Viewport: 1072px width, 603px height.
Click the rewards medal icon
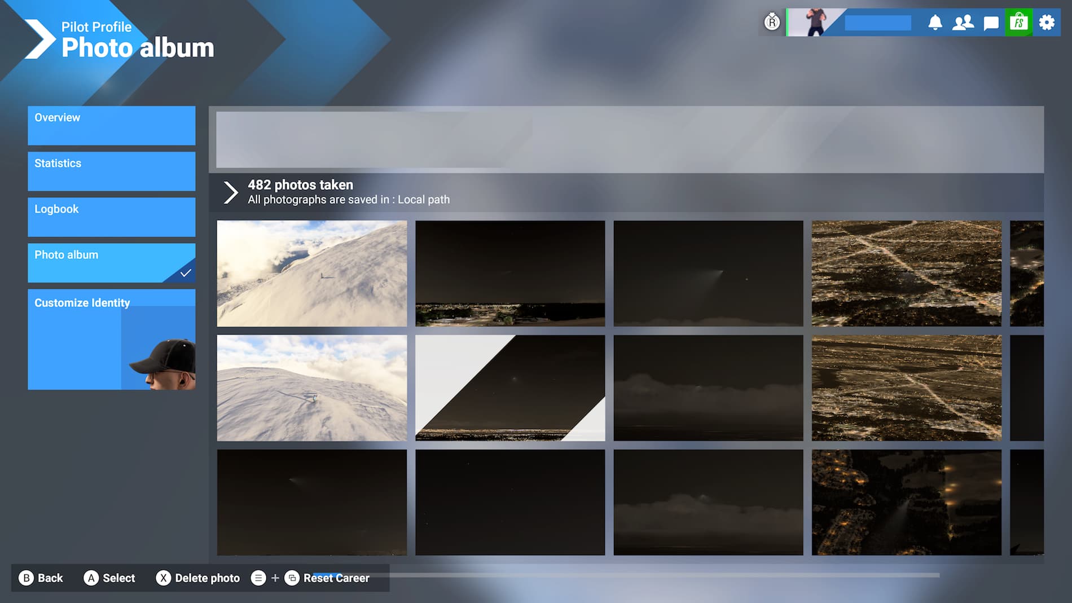point(772,22)
